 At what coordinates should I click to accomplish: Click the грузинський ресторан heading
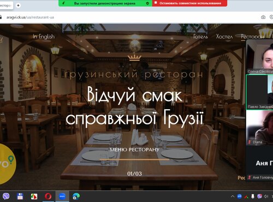134,74
